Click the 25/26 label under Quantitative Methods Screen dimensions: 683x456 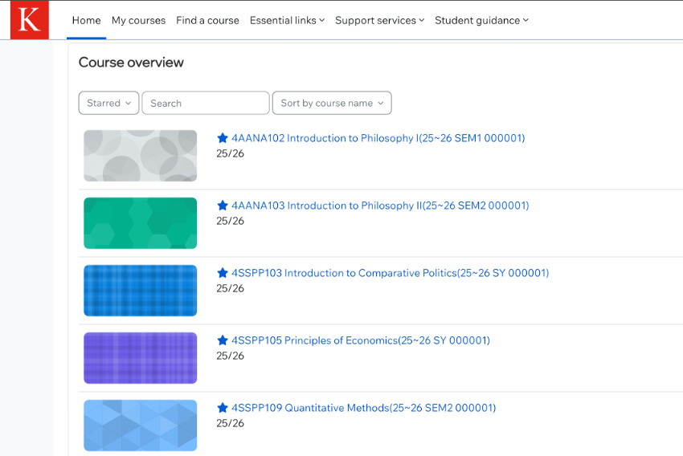pos(230,423)
